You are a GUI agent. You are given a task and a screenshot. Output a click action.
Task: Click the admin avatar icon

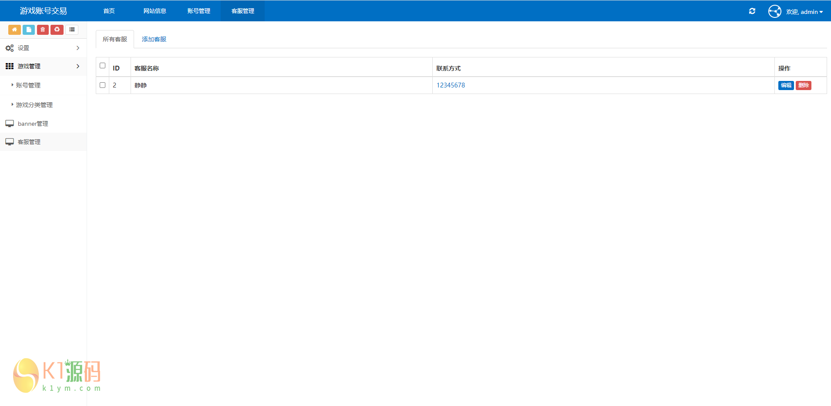[x=775, y=11]
